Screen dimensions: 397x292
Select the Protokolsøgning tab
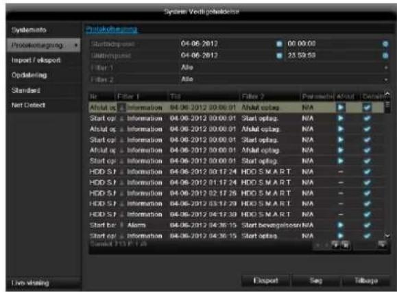(111, 29)
